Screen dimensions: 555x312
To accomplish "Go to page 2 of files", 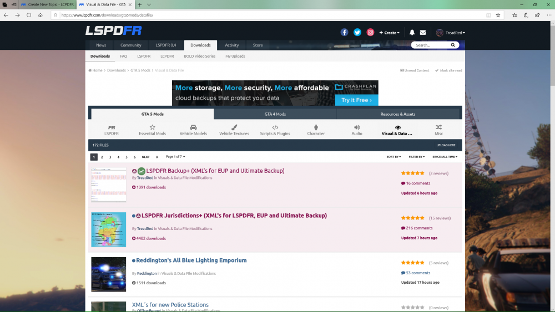I will tap(102, 157).
